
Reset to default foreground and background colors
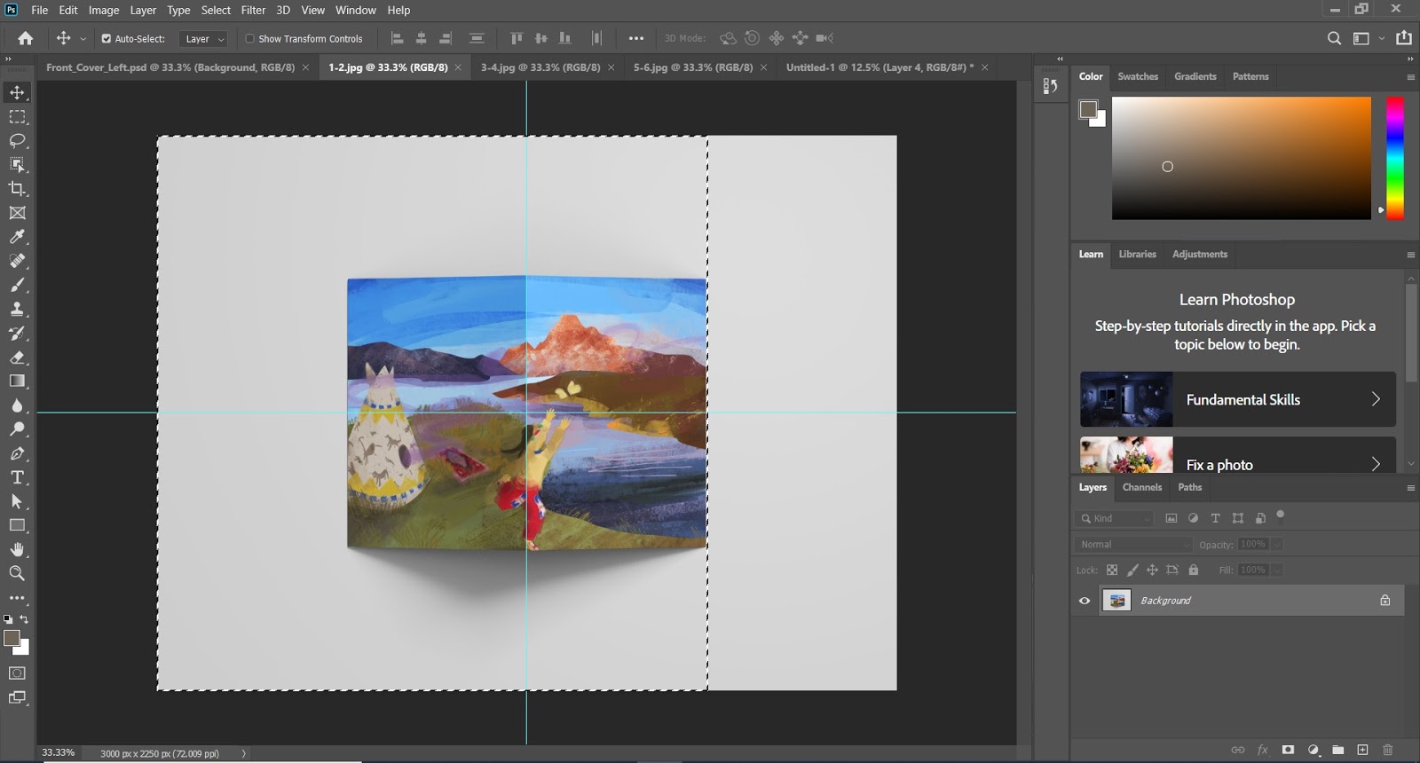(8, 619)
